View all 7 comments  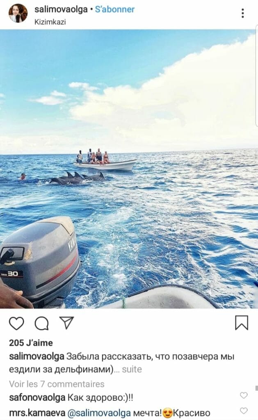click(x=57, y=384)
